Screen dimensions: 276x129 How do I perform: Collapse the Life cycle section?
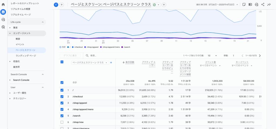43,22
